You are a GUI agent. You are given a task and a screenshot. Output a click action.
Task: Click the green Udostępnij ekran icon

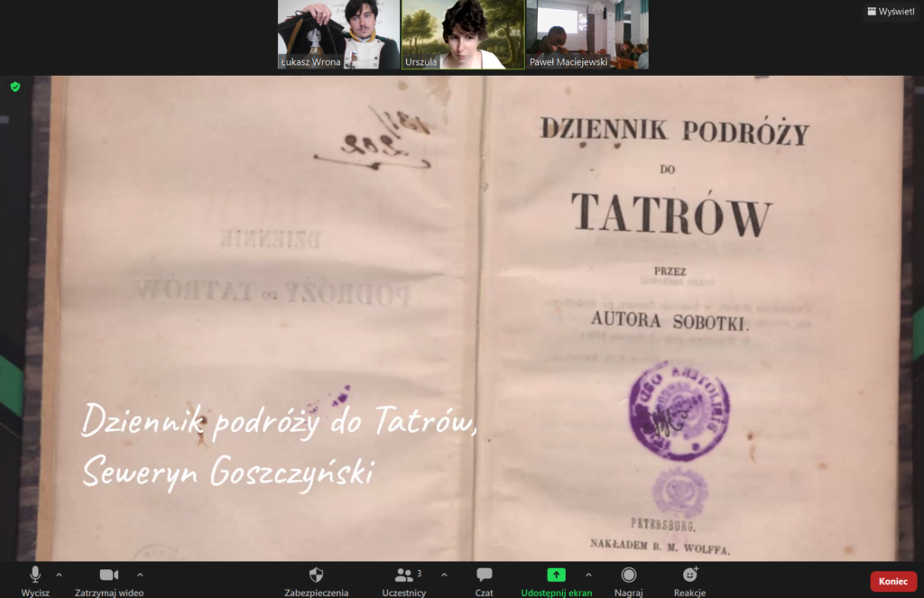[556, 575]
